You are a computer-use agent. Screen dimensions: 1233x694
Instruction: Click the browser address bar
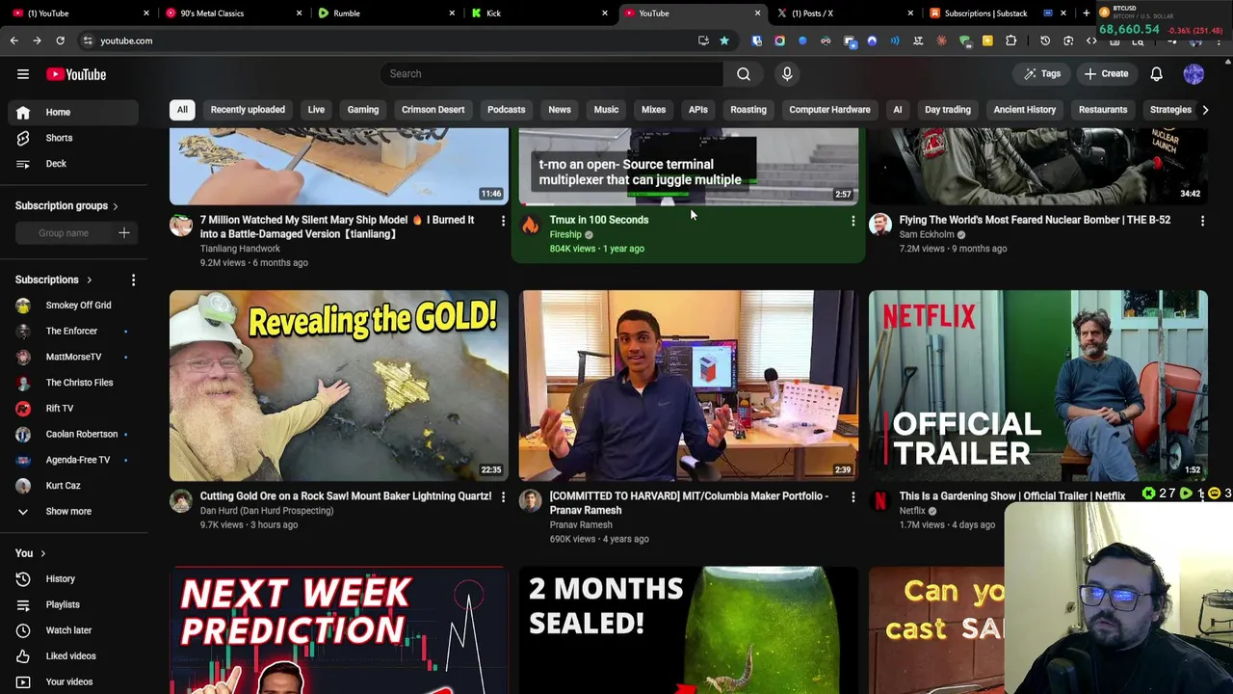click(385, 40)
